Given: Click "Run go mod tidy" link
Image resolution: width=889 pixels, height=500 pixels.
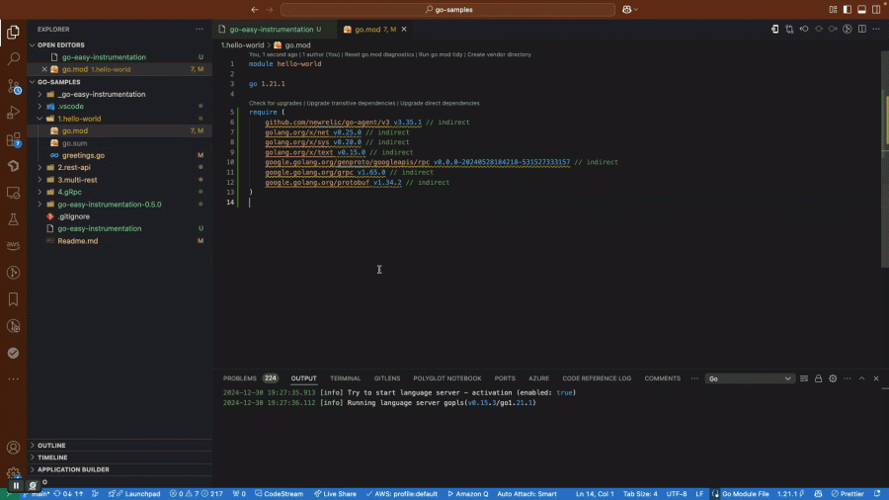Looking at the screenshot, I should pyautogui.click(x=442, y=54).
